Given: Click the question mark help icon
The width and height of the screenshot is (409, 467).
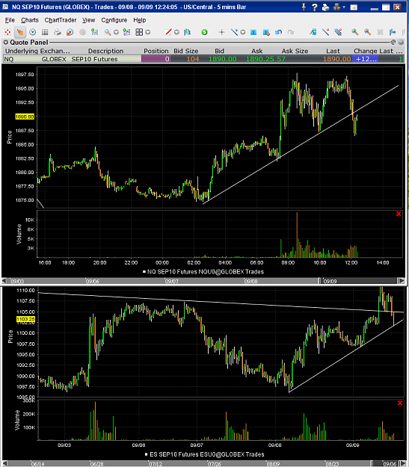Looking at the screenshot, I should [315, 7].
